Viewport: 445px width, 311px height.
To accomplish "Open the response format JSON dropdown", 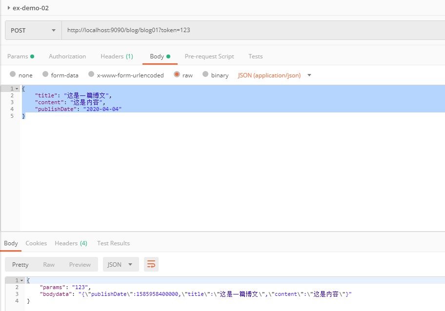I will click(x=121, y=264).
